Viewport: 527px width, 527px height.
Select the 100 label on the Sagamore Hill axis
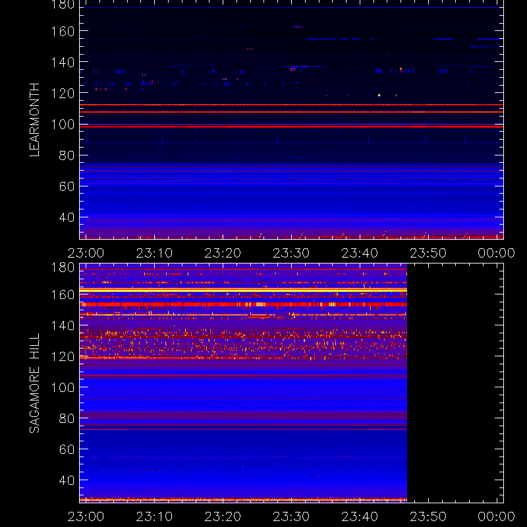[x=63, y=387]
